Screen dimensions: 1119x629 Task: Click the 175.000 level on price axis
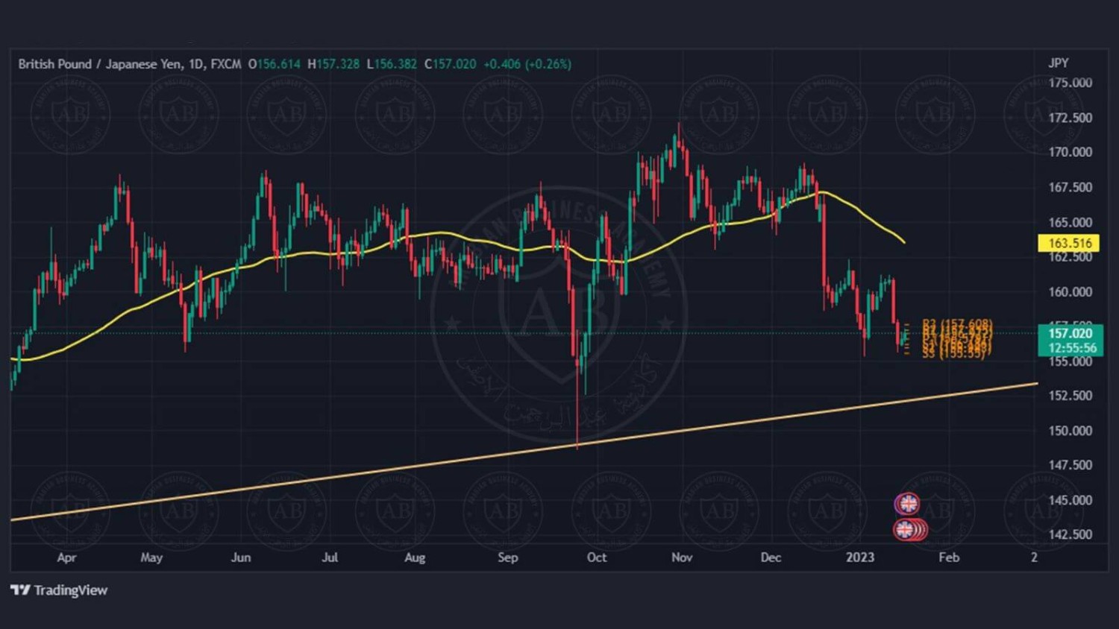(x=1070, y=83)
